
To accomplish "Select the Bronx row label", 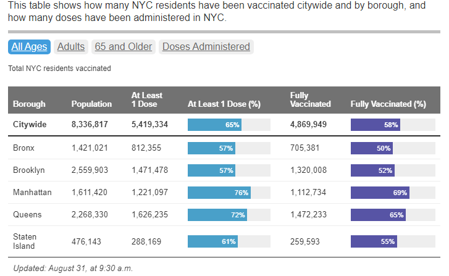I will point(23,148).
